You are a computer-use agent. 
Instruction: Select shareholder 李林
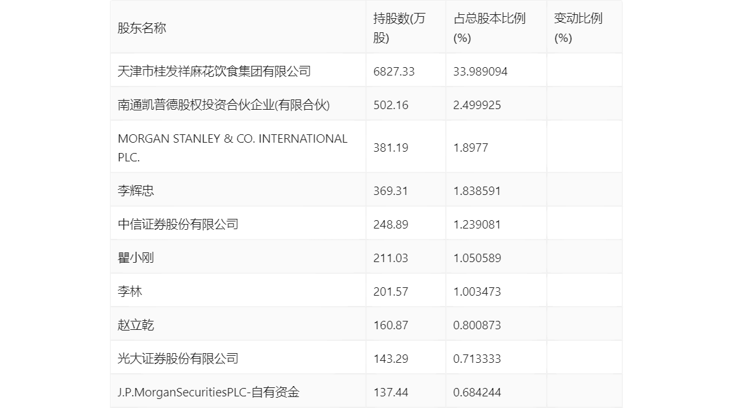[x=129, y=292]
